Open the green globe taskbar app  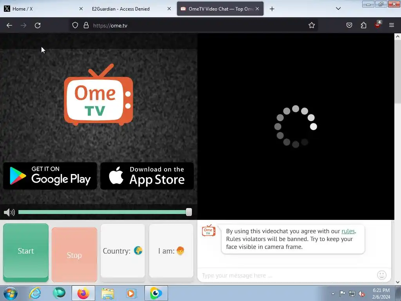click(x=59, y=293)
